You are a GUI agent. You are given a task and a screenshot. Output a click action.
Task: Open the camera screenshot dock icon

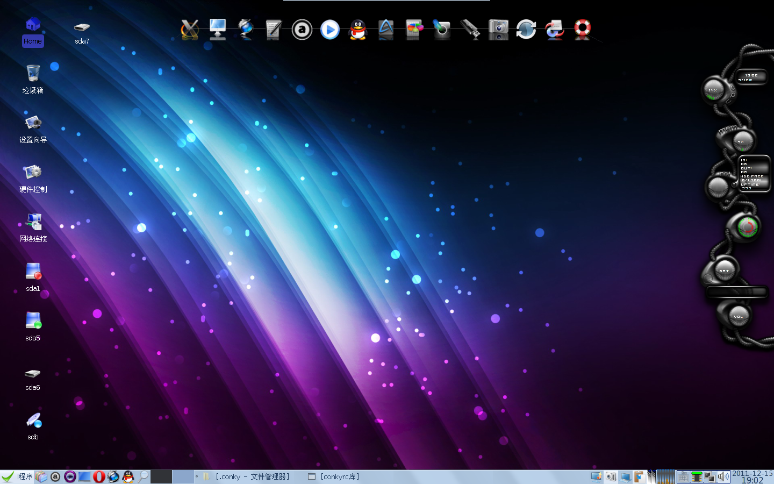[498, 30]
